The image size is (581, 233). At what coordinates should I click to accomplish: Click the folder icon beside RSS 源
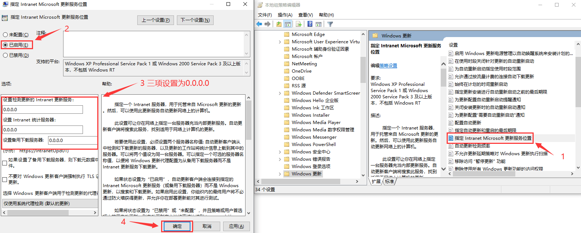pyautogui.click(x=287, y=86)
